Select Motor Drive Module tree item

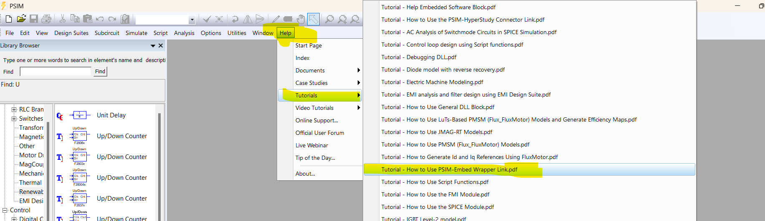[31, 155]
